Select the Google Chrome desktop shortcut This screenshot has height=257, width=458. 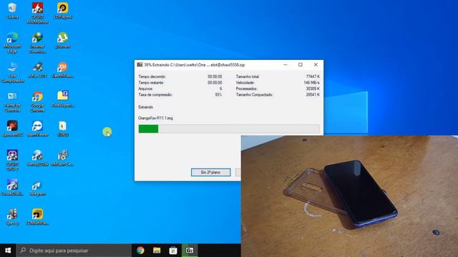pyautogui.click(x=37, y=102)
